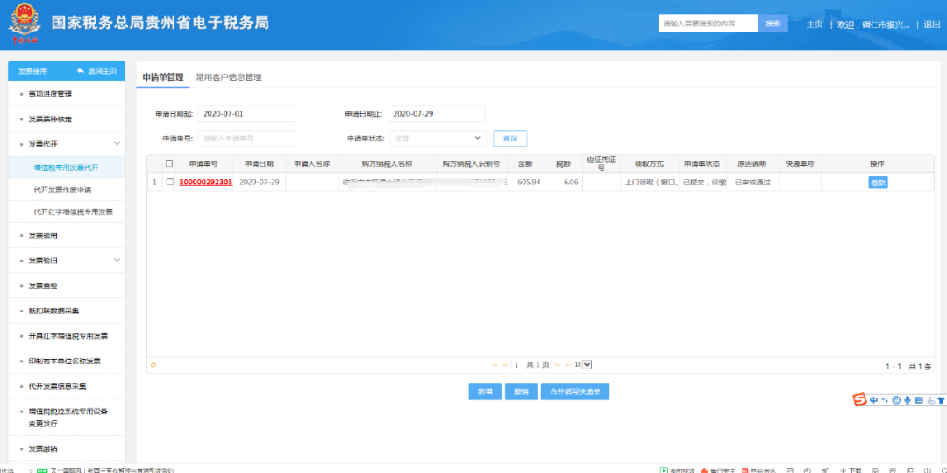Viewport: 947px width, 473px height.
Task: Click the 申请单状态 column header
Action: [701, 163]
